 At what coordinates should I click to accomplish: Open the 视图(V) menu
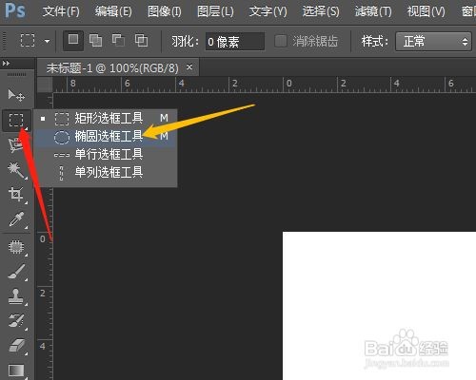426,11
